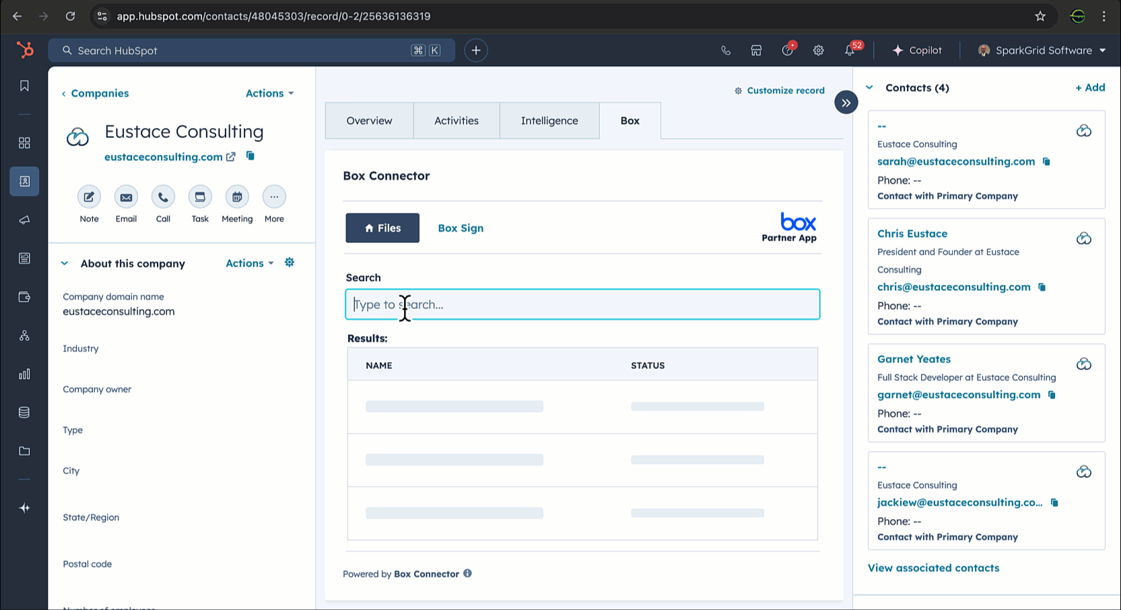Screen dimensions: 1121x610
Task: Collapse the About this company section
Action: [65, 263]
